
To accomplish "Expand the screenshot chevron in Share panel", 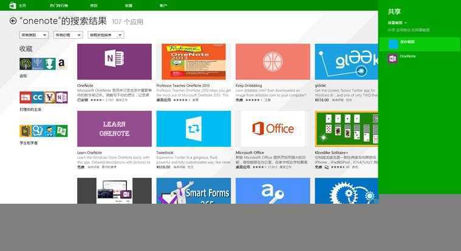I will 406,23.
